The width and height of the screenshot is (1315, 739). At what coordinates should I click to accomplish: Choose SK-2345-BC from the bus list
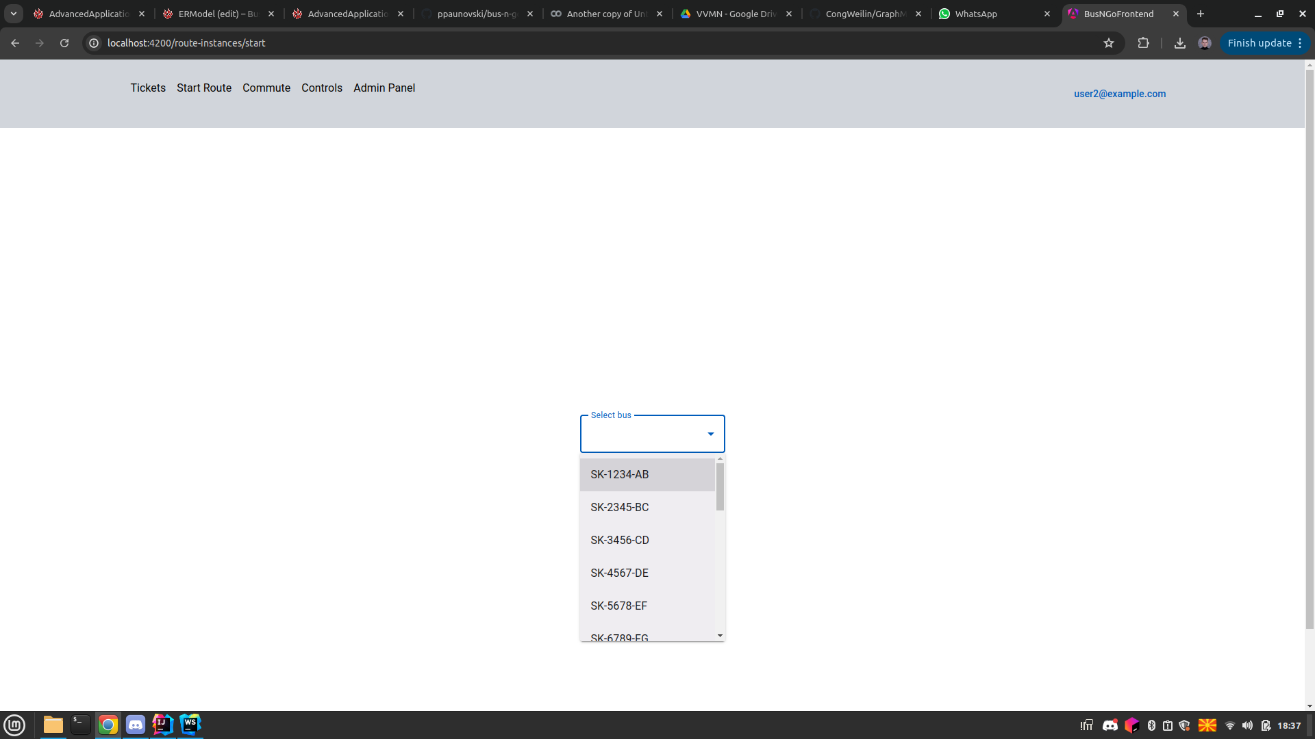(619, 507)
